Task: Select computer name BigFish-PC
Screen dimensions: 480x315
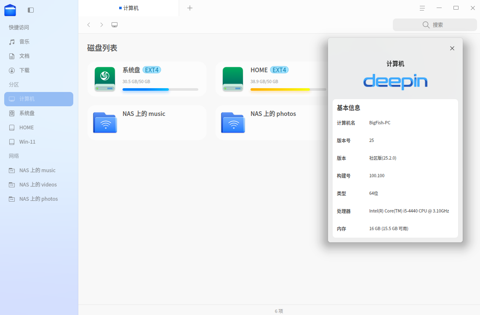Action: (x=380, y=123)
